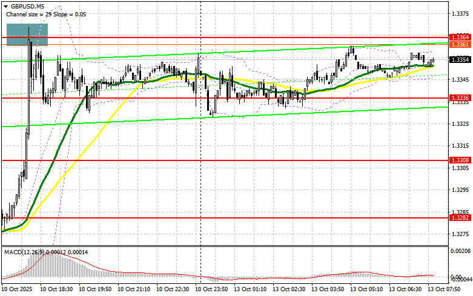Screen dimensions: 473x296
Task: Click the 1.3308 support level label
Action: (x=458, y=160)
